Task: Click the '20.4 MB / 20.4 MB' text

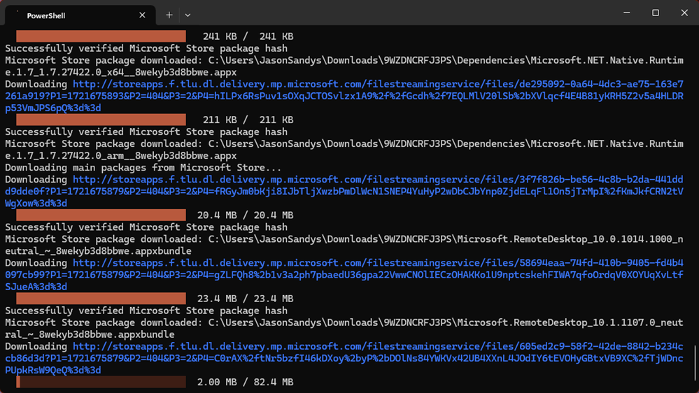Action: [245, 215]
